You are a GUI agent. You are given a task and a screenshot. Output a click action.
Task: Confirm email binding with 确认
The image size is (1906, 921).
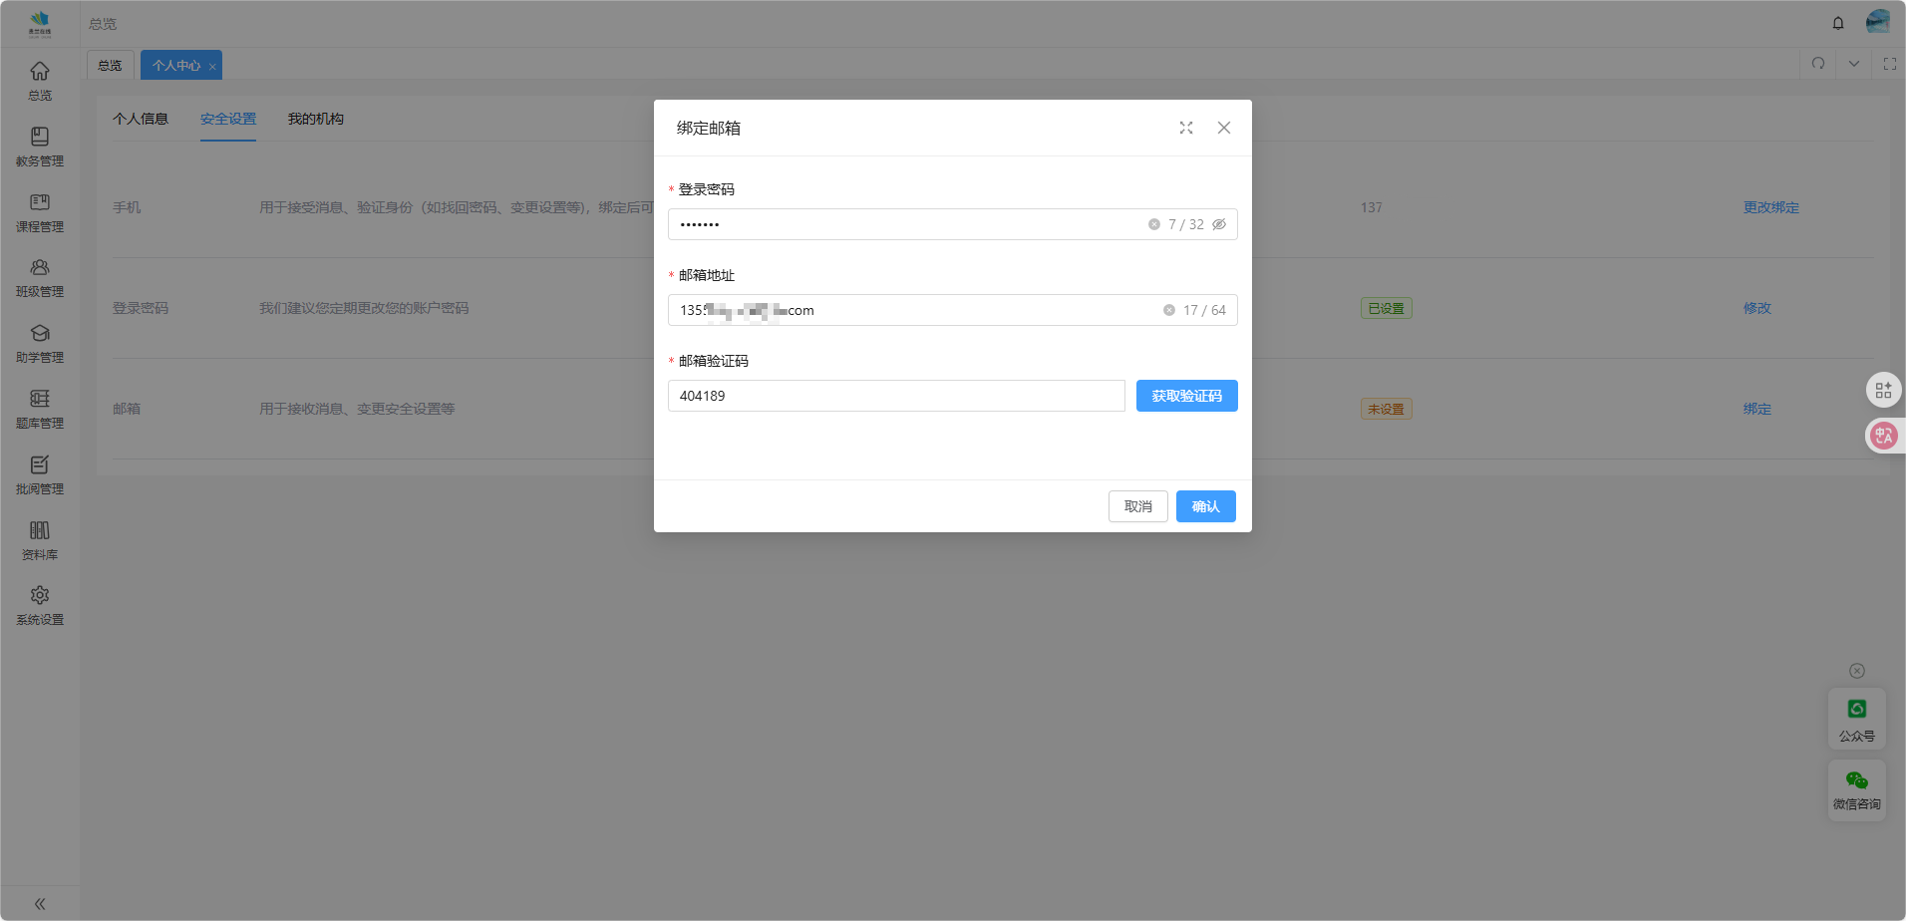pos(1205,506)
